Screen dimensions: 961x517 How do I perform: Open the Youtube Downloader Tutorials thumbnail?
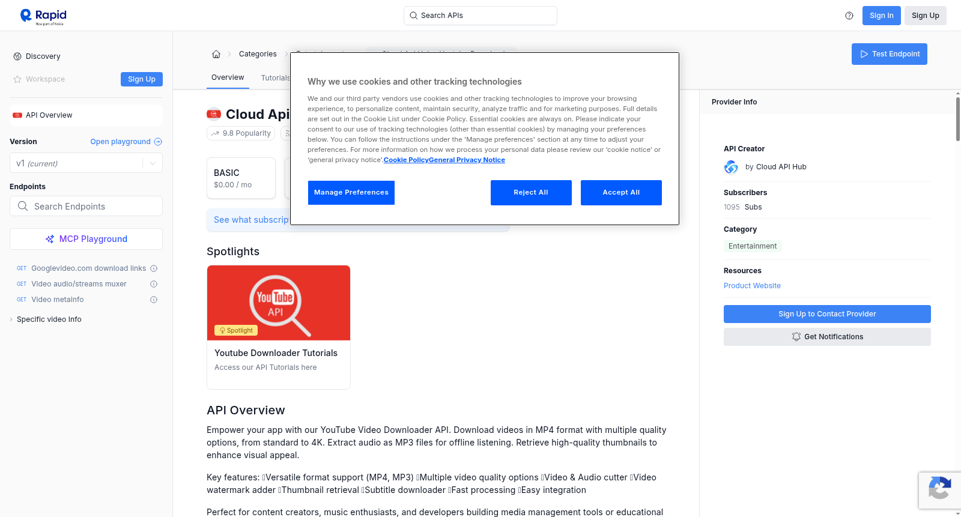[x=279, y=303]
